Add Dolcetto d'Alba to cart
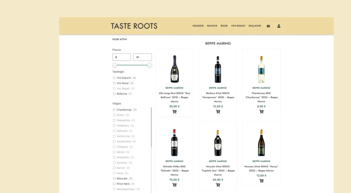The image size is (351, 193). [x=174, y=185]
